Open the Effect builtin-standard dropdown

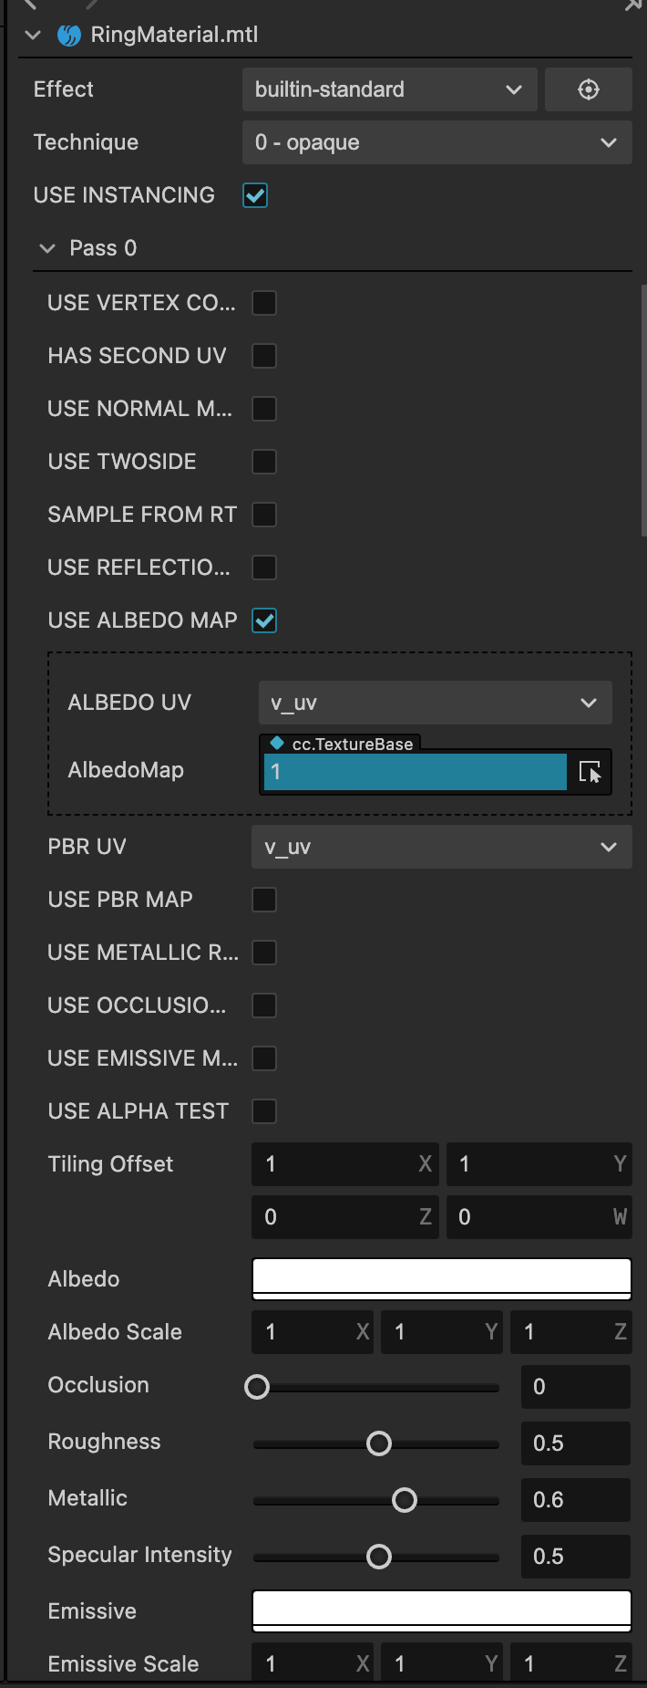pos(389,89)
